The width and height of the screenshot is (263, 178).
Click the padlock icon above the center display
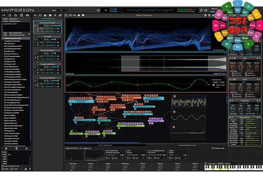pyautogui.click(x=79, y=15)
